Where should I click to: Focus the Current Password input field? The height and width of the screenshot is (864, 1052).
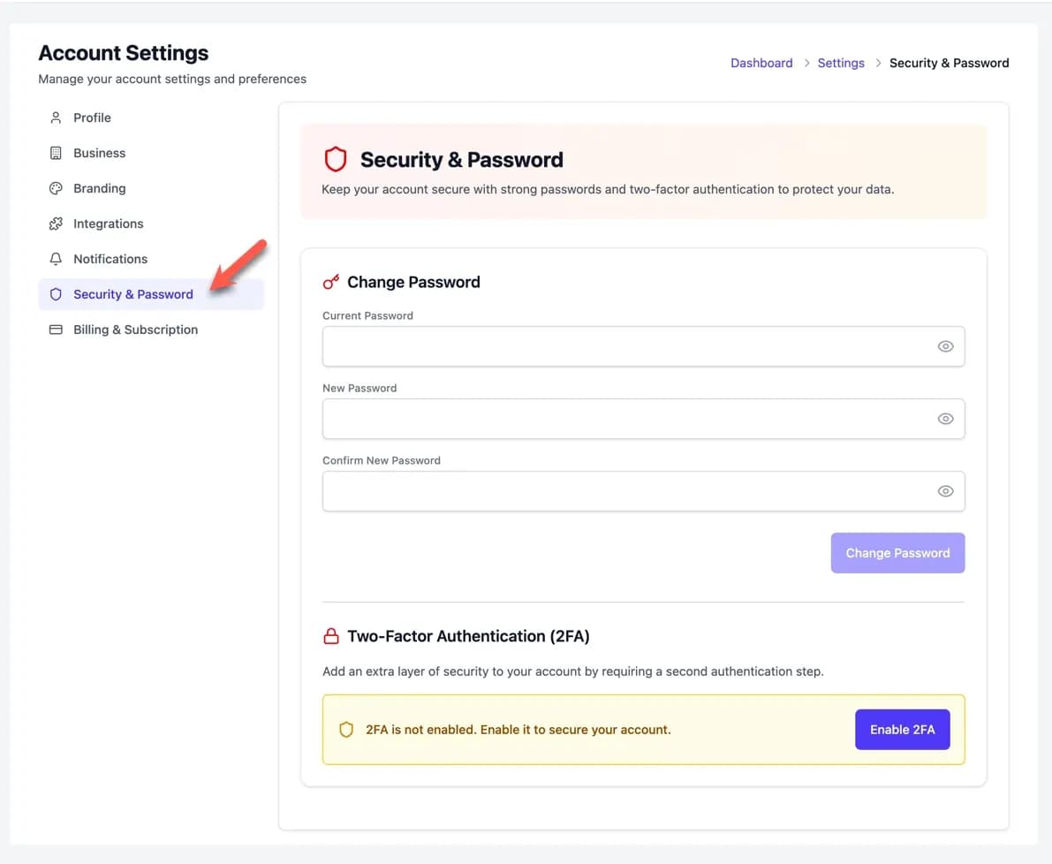[x=643, y=346]
